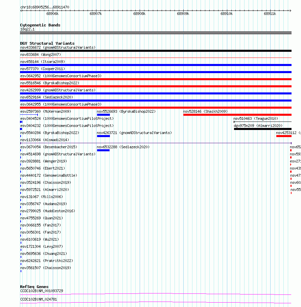Click dgv975n209 (Almarri2020) label
This screenshot has width=301, height=307.
point(258,126)
